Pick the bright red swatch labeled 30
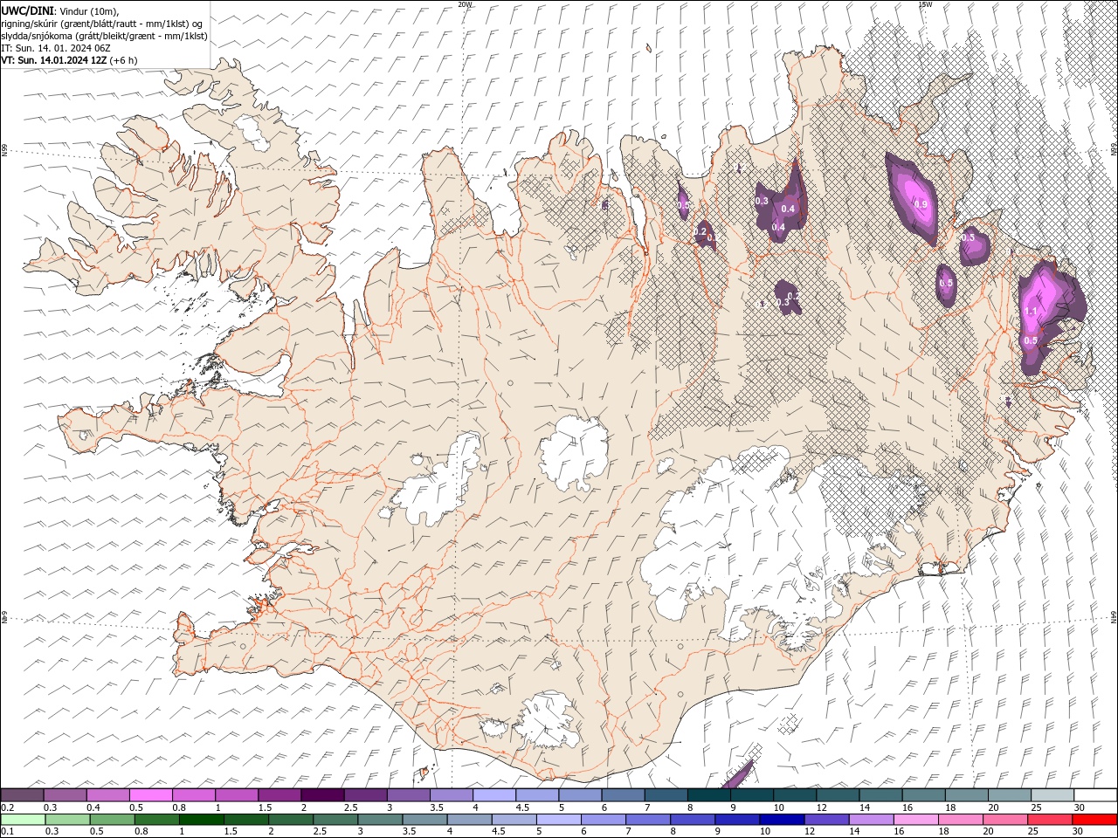 pos(1095,820)
